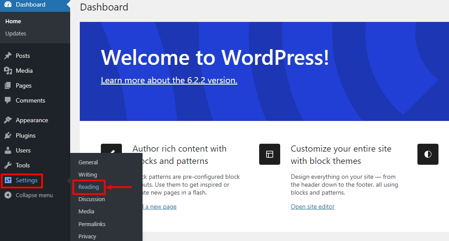The height and width of the screenshot is (241, 449).
Task: Click the Dashboard gauge icon
Action: [8, 4]
